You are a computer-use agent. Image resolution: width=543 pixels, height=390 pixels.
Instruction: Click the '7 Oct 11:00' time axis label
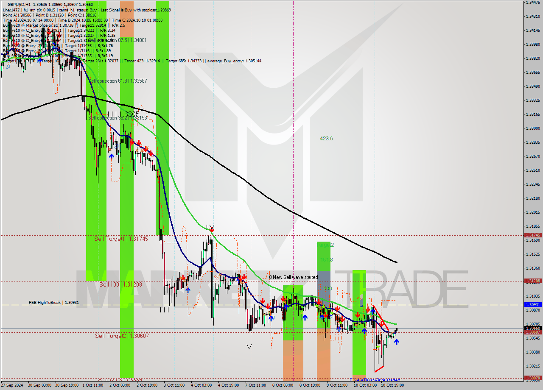coord(255,385)
